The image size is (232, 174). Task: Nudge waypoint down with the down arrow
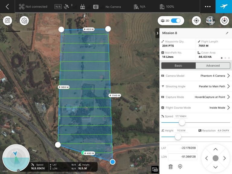215,167
